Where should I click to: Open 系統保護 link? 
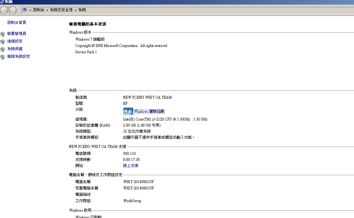click(15, 49)
